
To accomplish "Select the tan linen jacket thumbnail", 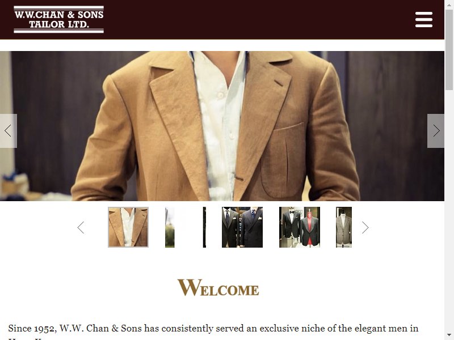I will 128,227.
